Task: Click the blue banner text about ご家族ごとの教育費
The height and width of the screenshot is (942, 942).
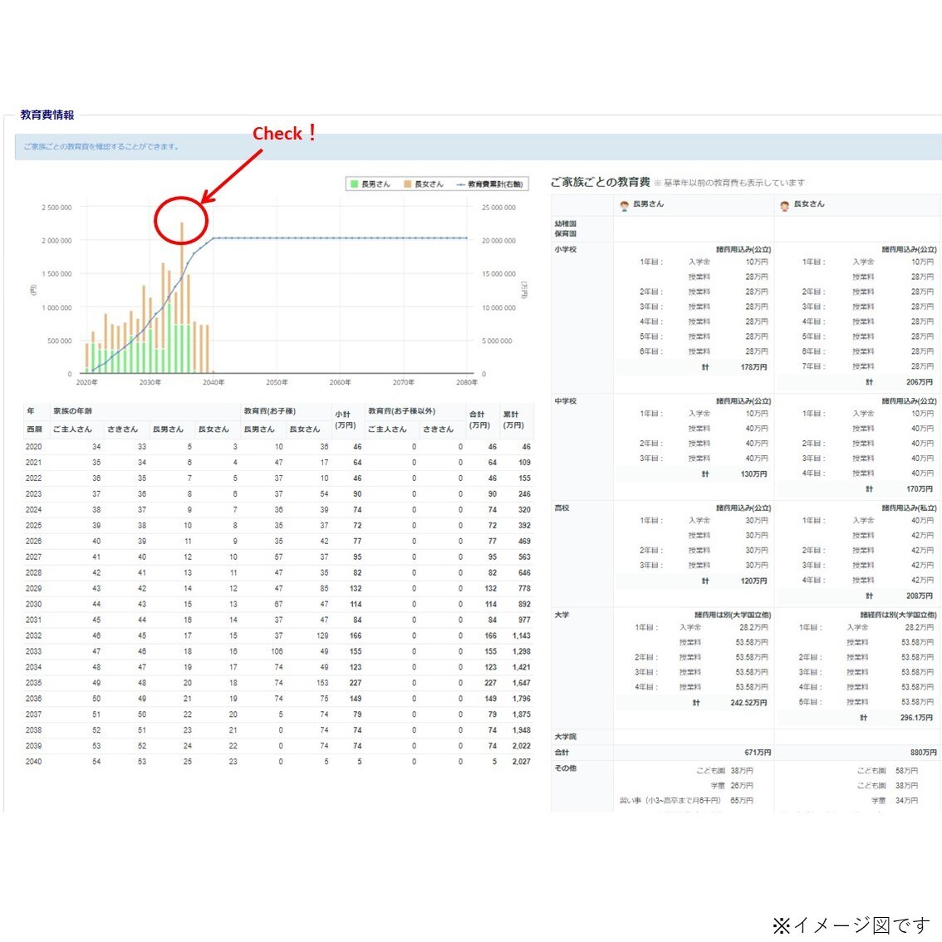Action: [101, 146]
